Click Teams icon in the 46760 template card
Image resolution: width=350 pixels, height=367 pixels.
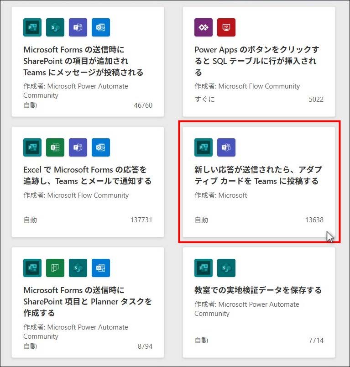[x=78, y=27]
